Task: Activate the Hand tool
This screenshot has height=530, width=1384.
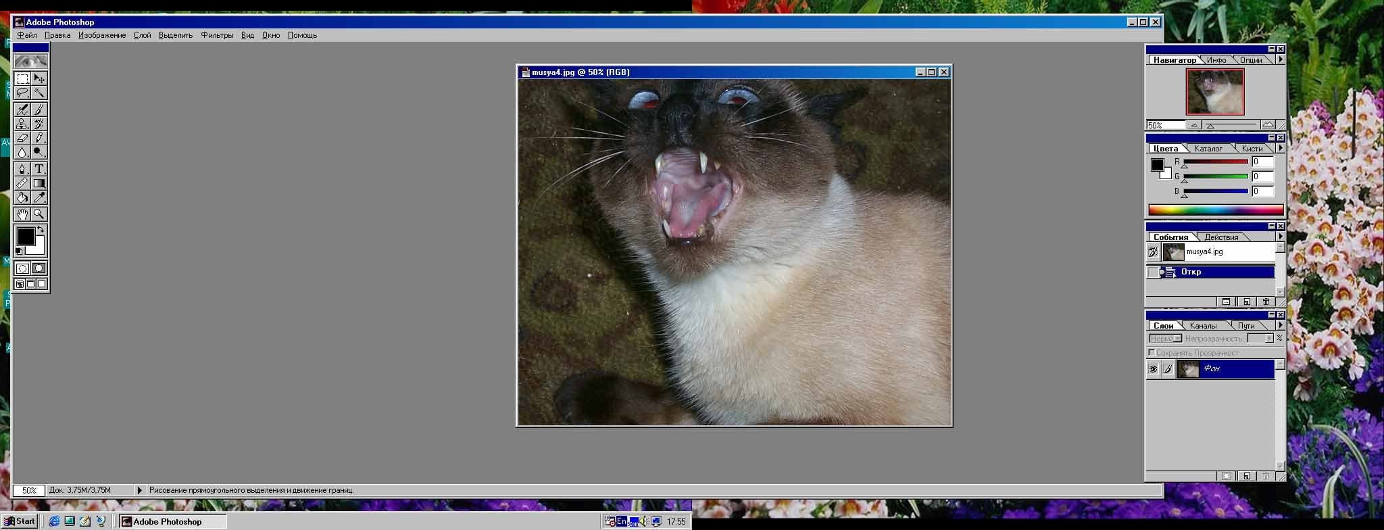Action: [22, 214]
